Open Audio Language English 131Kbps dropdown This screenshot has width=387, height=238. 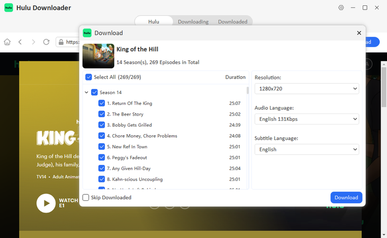(307, 119)
